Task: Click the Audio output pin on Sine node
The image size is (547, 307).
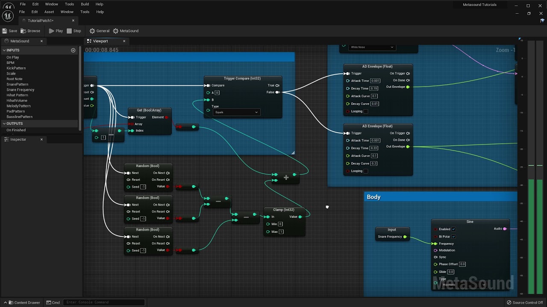Action: pyautogui.click(x=505, y=229)
